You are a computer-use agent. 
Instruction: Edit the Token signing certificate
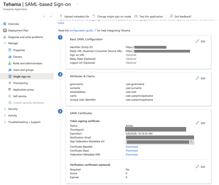point(200,123)
